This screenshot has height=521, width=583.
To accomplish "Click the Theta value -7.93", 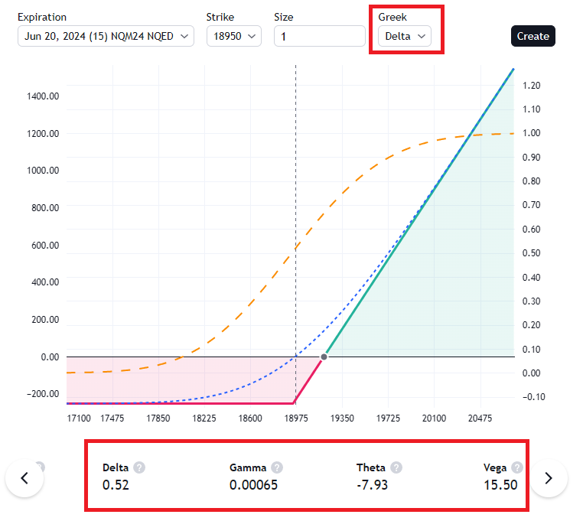I will pos(372,485).
